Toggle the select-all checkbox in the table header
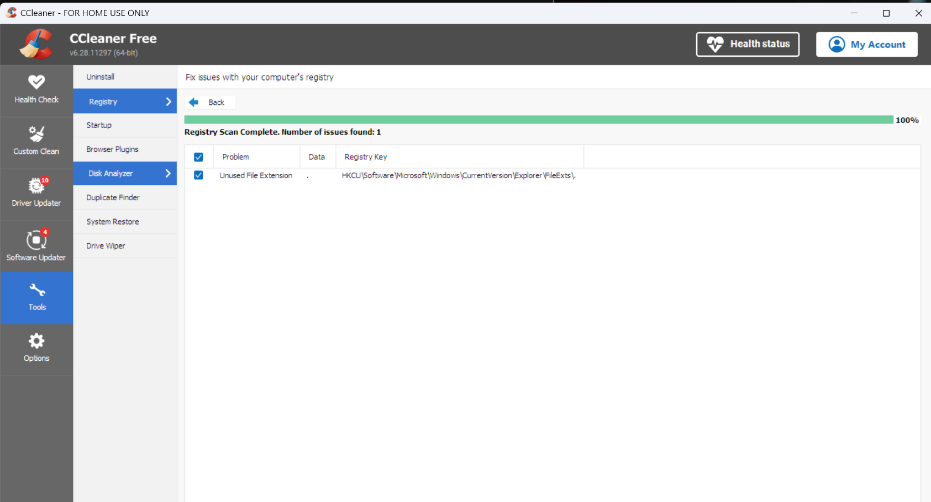Screen dimensions: 931x502 click(198, 157)
